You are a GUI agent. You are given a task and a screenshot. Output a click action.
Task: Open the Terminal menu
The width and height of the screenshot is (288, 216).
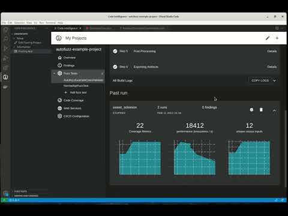(x=50, y=23)
